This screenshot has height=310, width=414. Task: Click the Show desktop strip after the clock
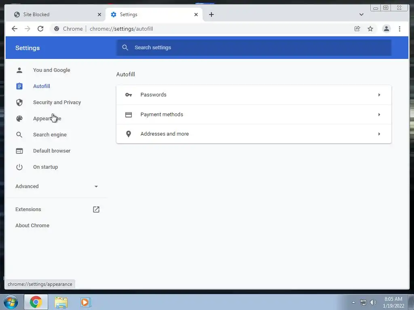pos(411,302)
